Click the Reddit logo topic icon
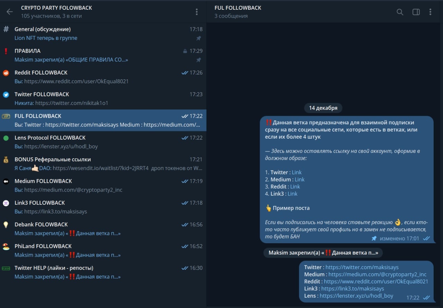Screen dimensions: 443x308 6,73
